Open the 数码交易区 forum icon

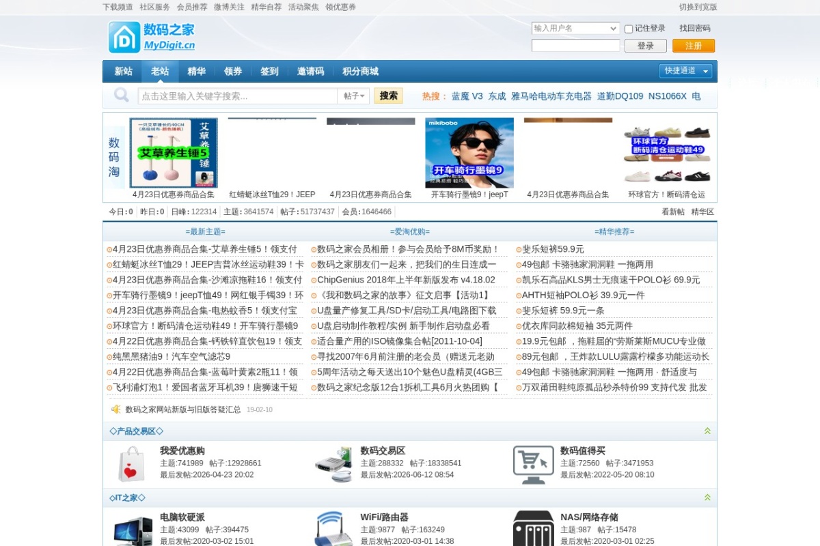[x=333, y=464]
